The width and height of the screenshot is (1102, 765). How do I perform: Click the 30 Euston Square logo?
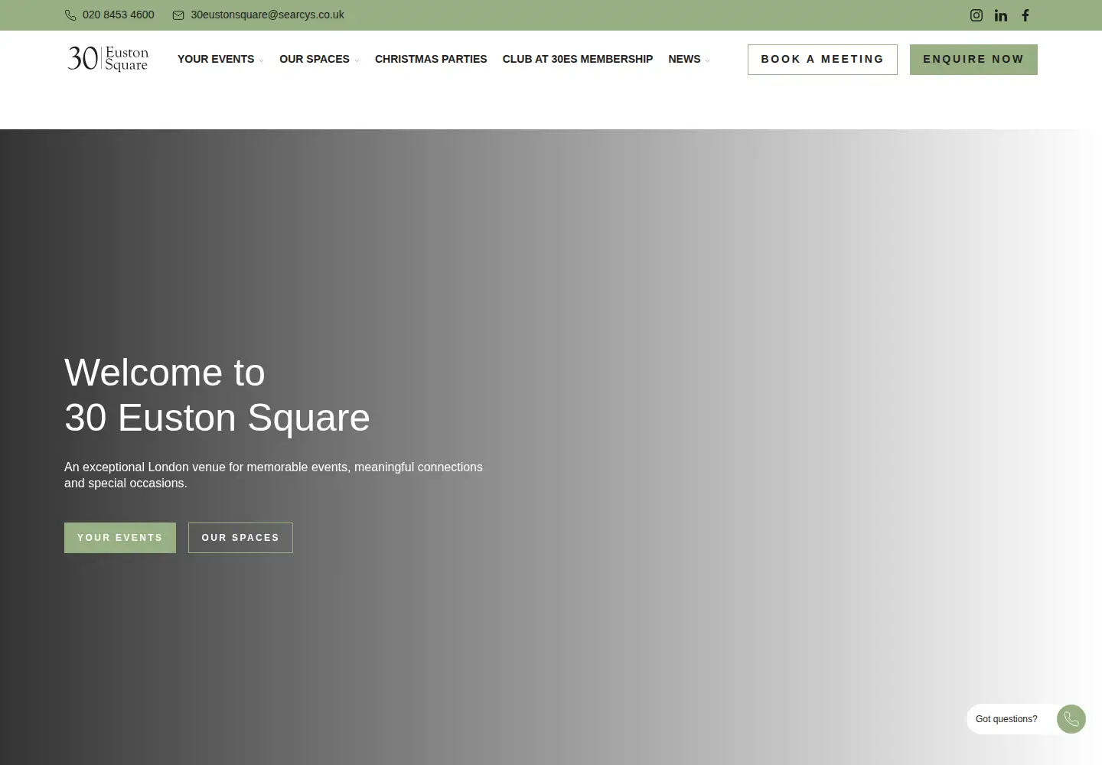click(108, 58)
